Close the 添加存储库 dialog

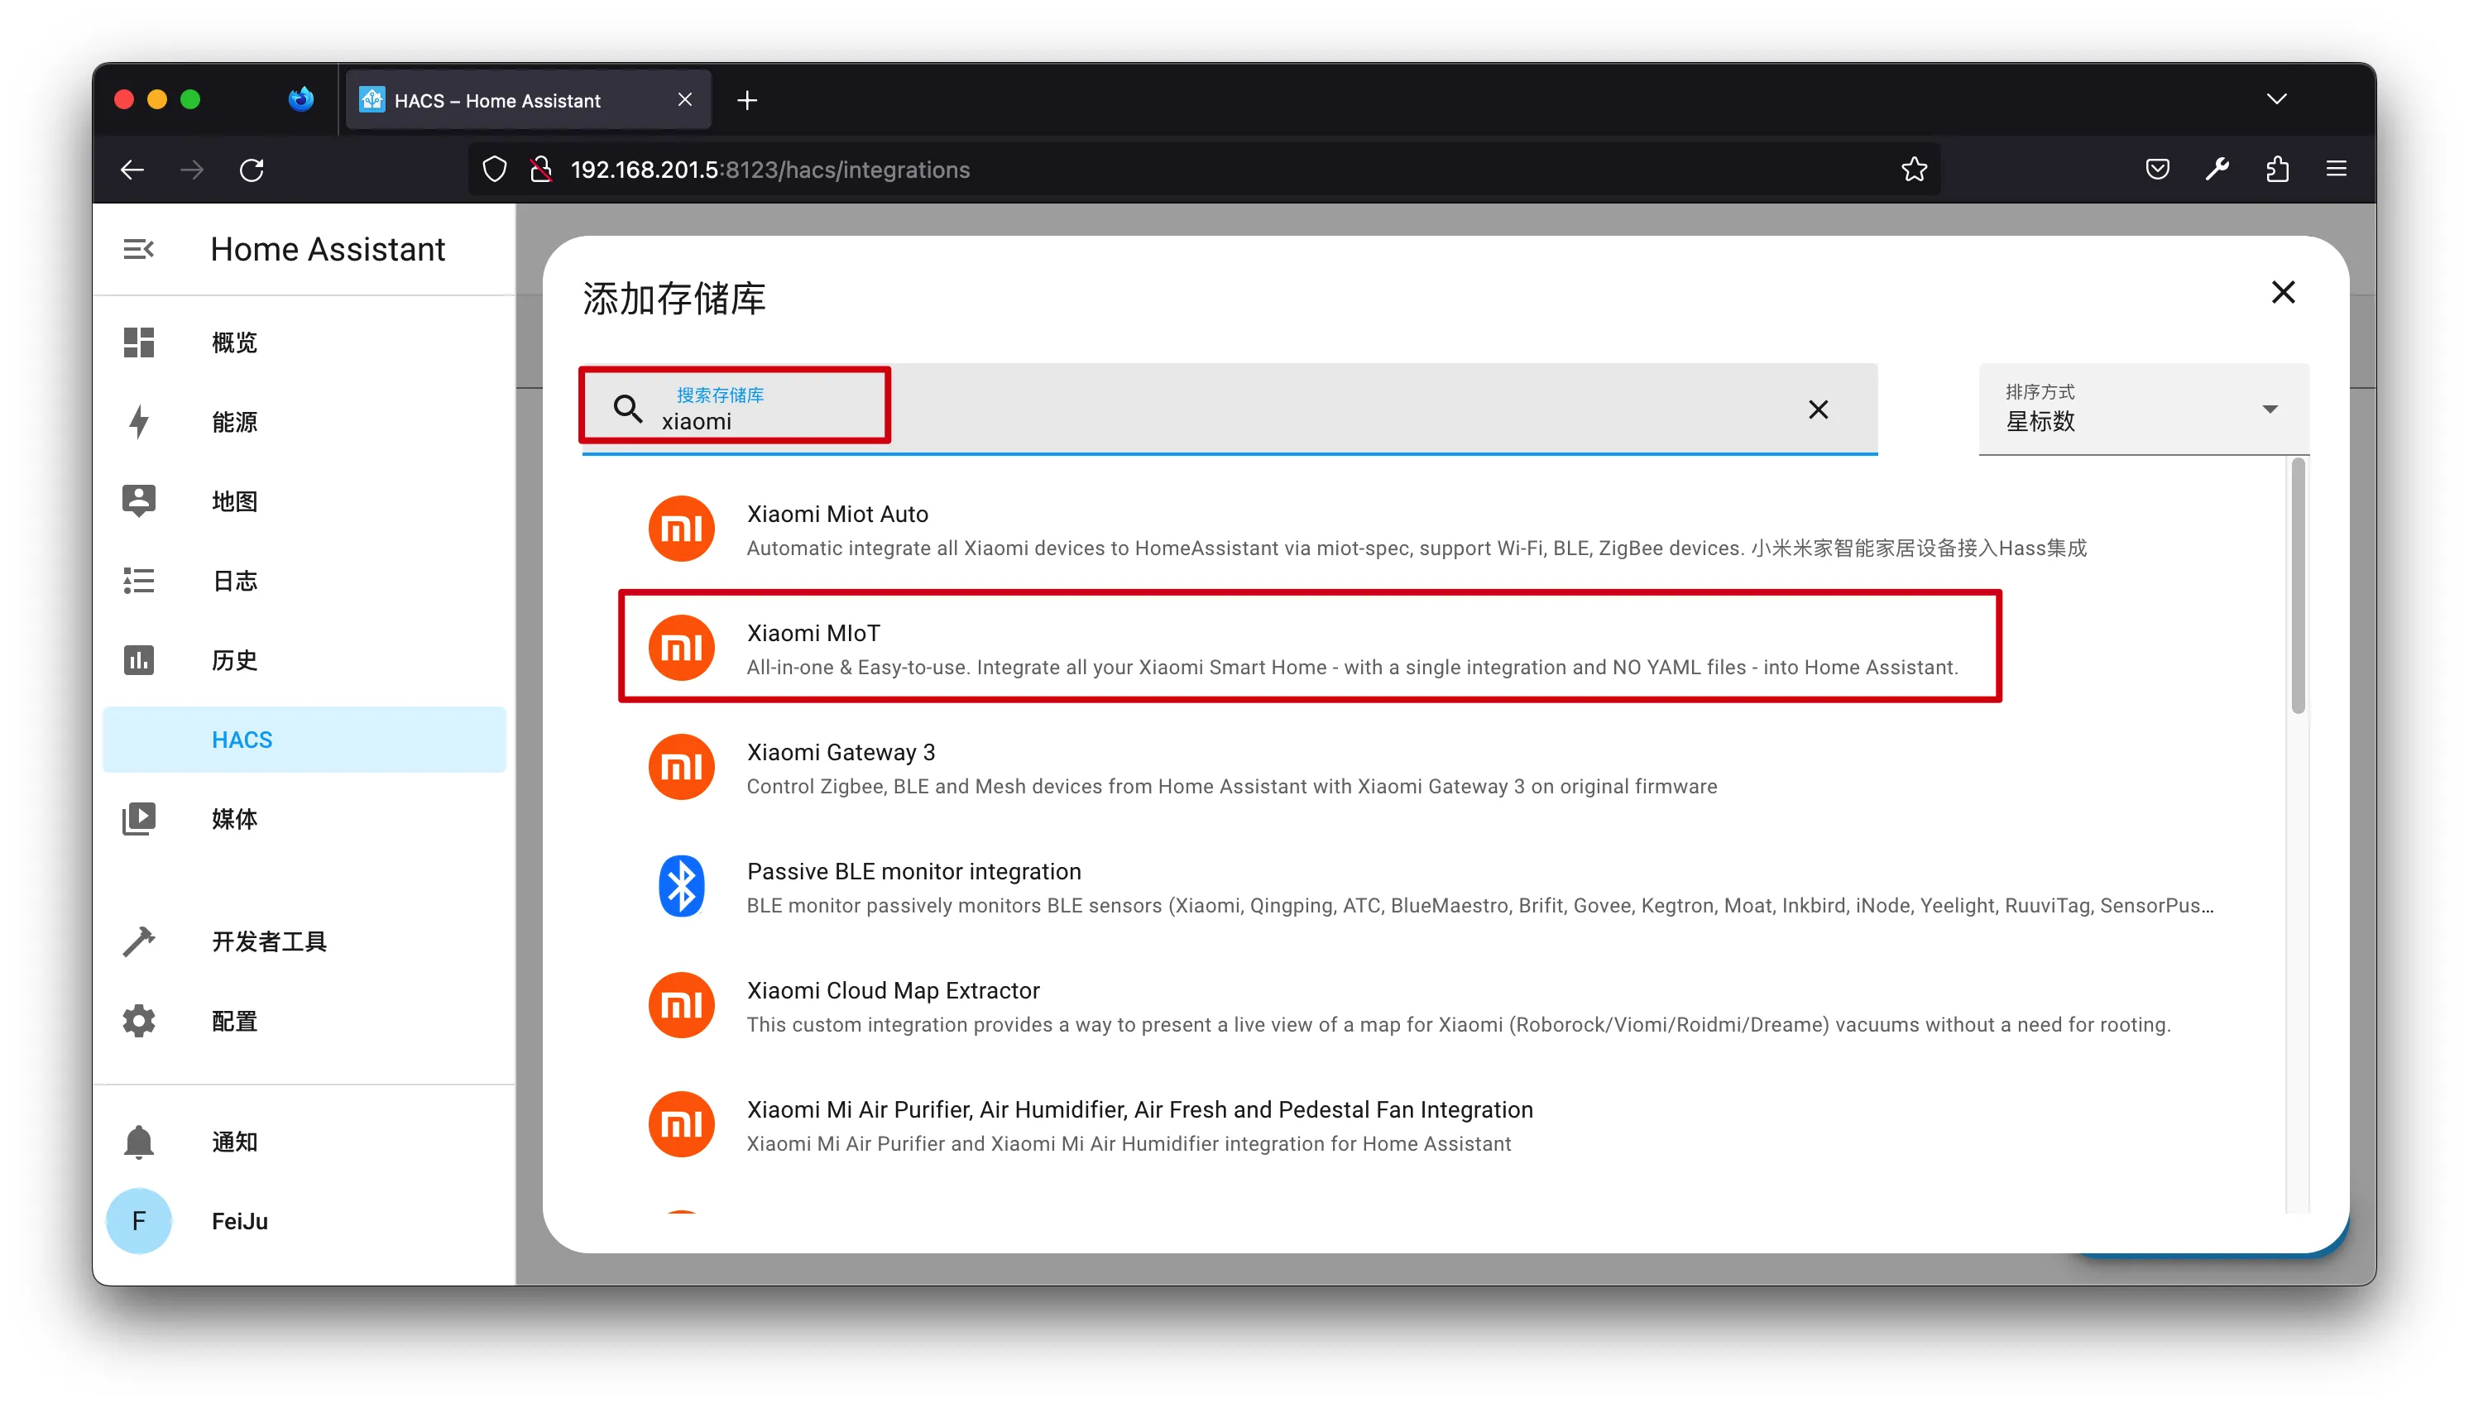(2282, 292)
